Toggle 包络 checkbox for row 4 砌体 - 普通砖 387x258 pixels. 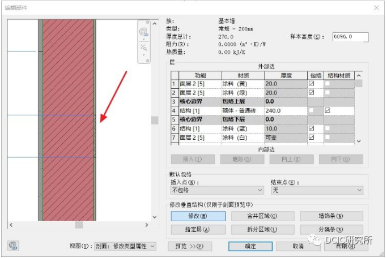[312, 110]
